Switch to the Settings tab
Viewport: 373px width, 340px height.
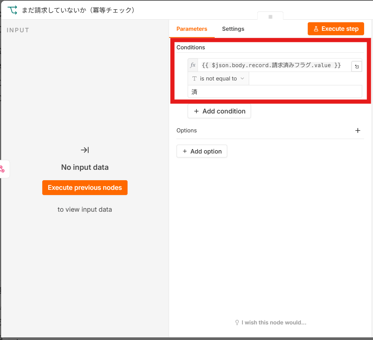tap(233, 29)
